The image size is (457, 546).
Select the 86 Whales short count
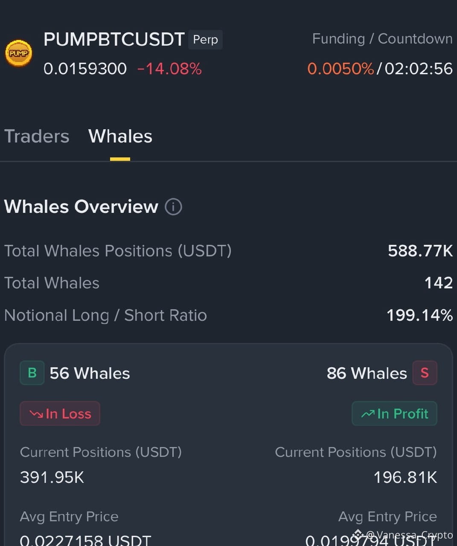pos(367,373)
